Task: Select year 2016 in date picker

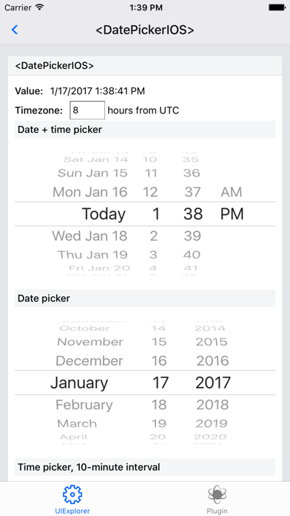Action: pos(212,360)
